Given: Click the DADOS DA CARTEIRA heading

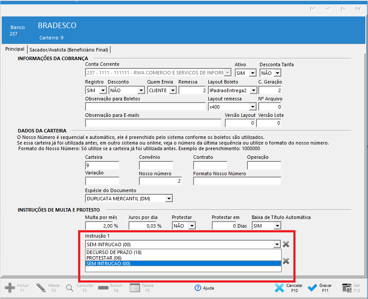Looking at the screenshot, I should point(42,131).
